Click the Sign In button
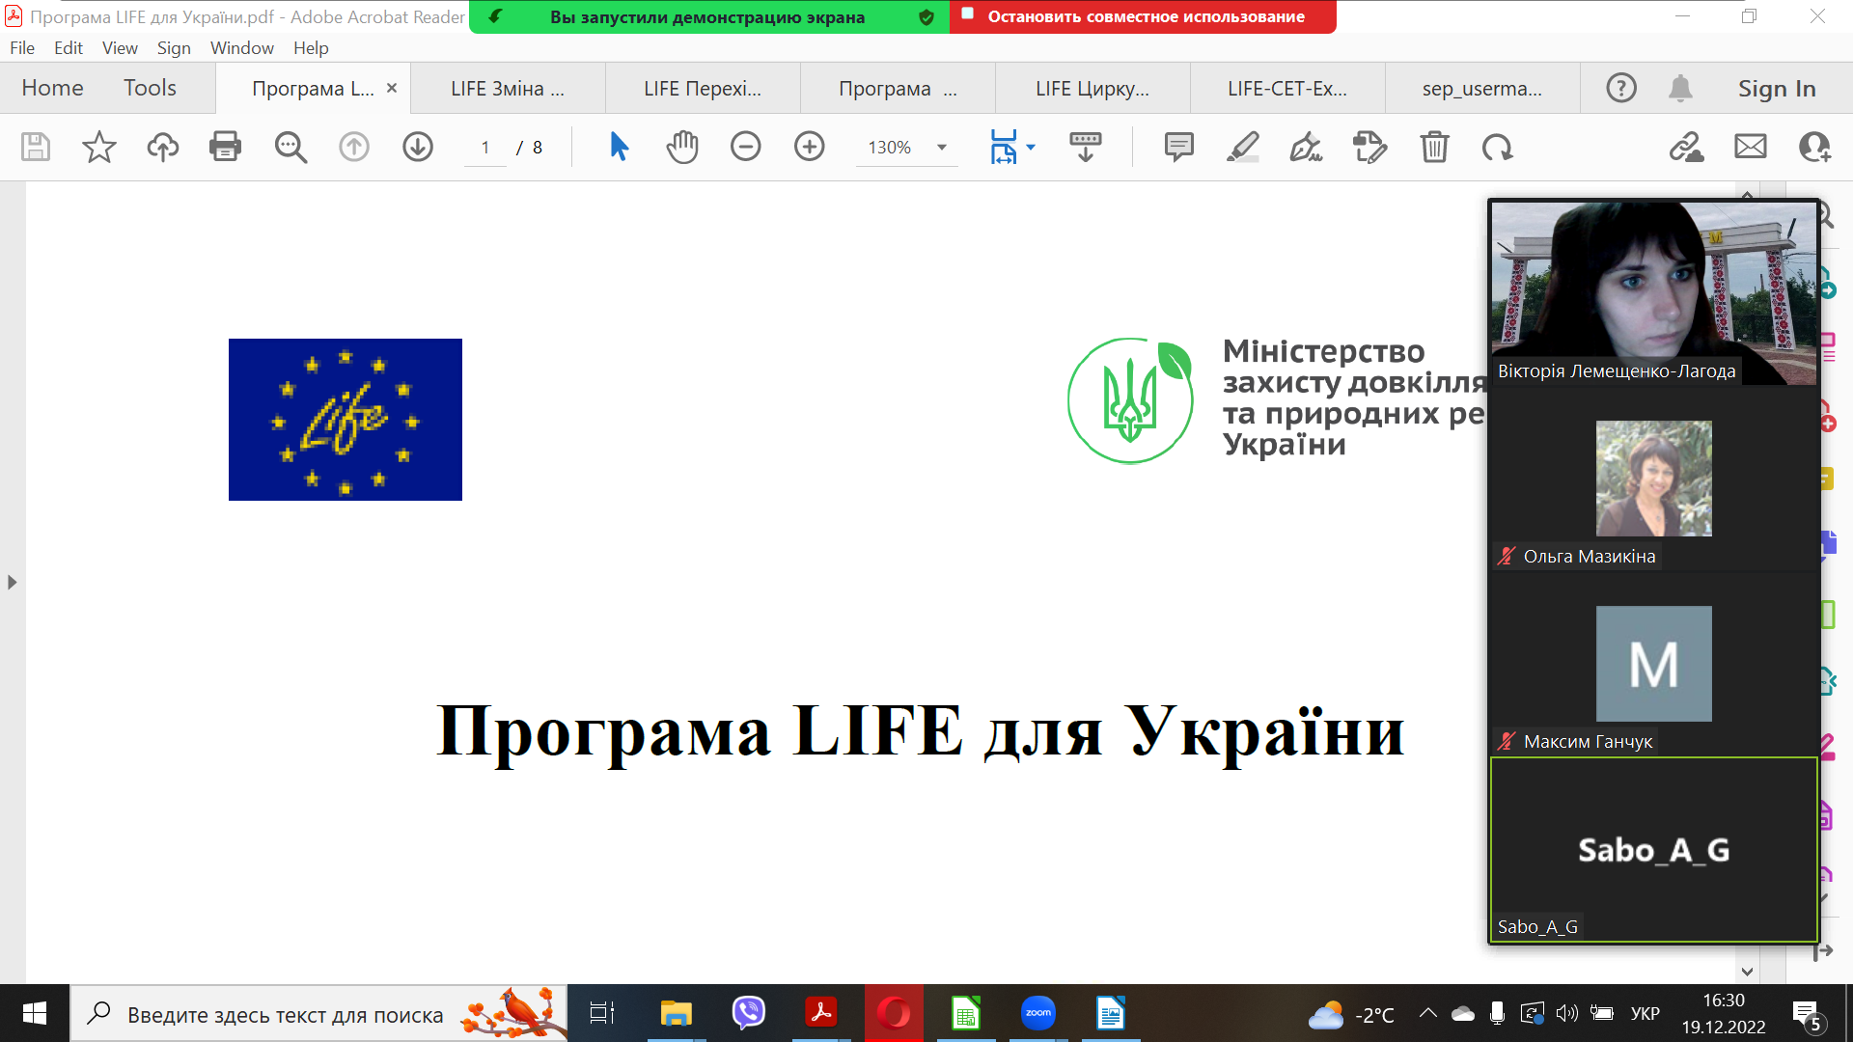The image size is (1853, 1042). tap(1777, 88)
